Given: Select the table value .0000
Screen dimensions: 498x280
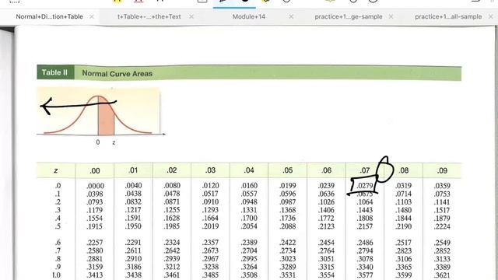Looking at the screenshot, I should [x=95, y=186].
